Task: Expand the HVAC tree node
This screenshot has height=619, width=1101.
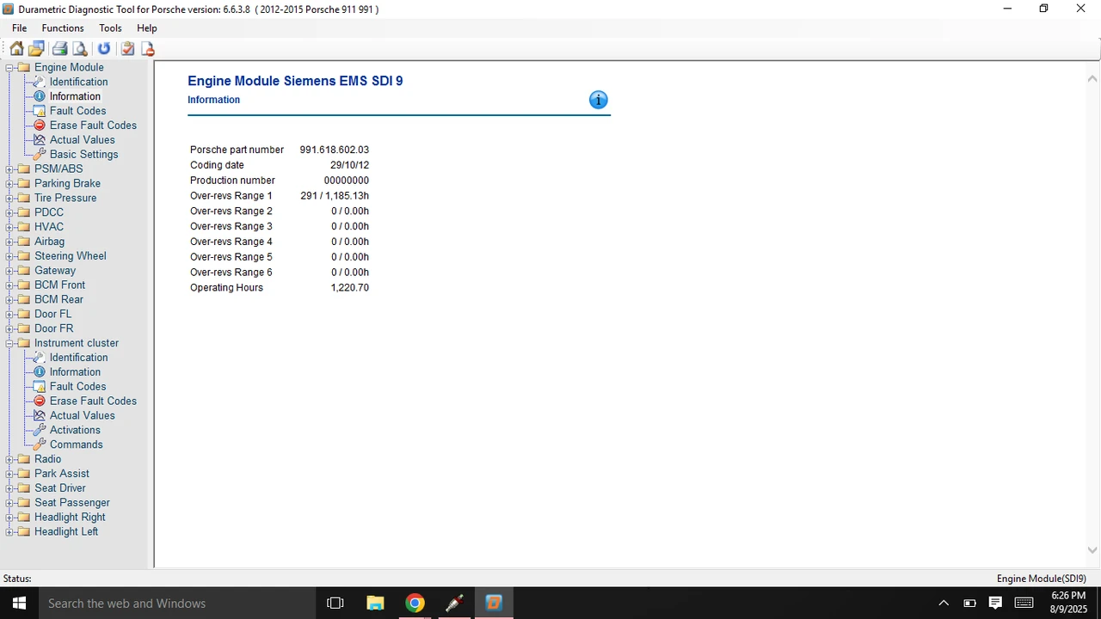Action: (x=9, y=228)
